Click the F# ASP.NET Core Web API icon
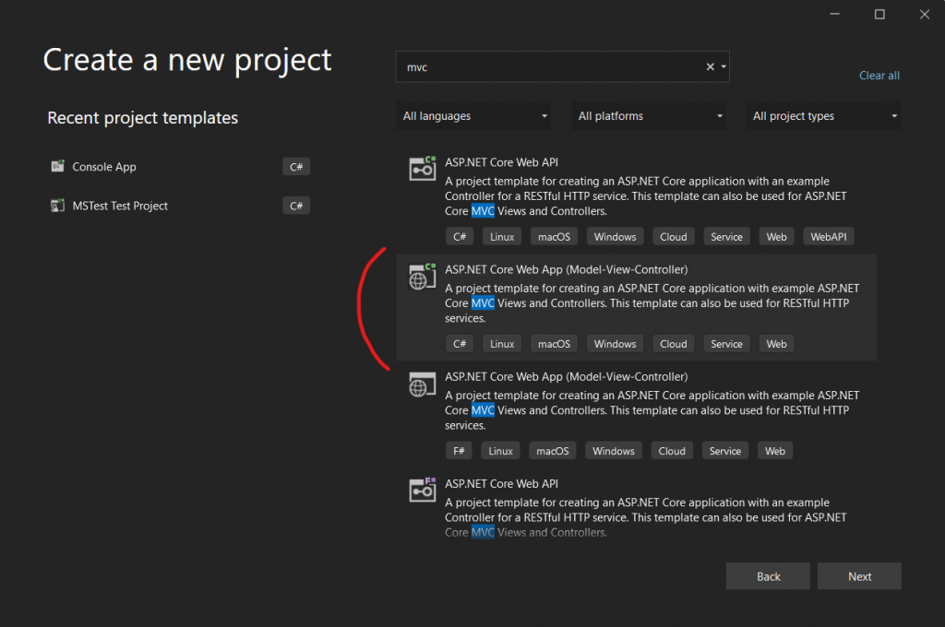The image size is (945, 627). (x=423, y=491)
